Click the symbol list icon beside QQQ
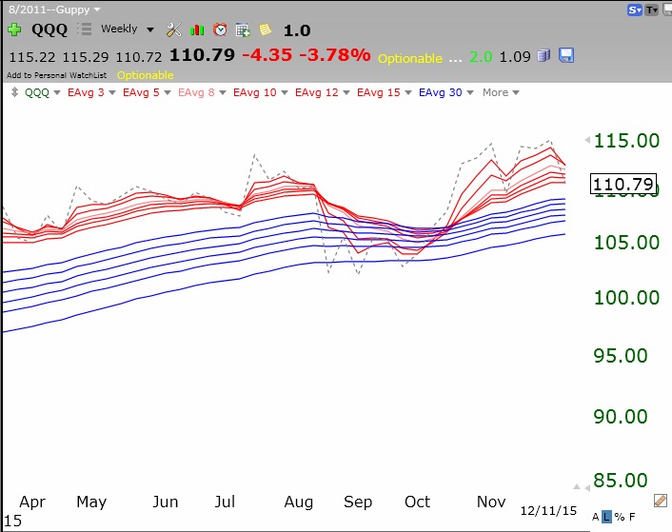672x532 pixels. [85, 30]
